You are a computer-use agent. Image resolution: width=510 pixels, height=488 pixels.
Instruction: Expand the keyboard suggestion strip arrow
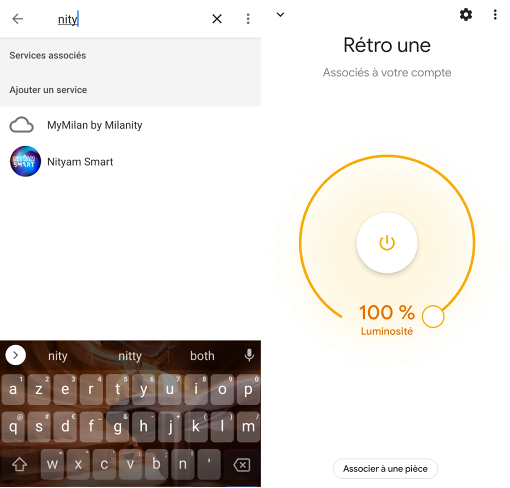coord(15,355)
